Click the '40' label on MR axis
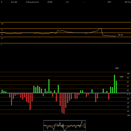This screenshot has height=131, width=131. tap(128, 86)
